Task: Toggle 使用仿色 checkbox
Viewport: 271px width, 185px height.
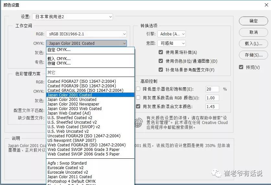Action: 161,61
